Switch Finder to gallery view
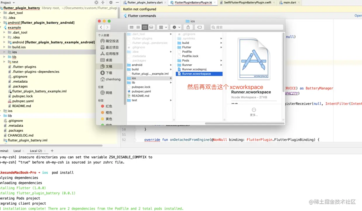 click(x=151, y=27)
